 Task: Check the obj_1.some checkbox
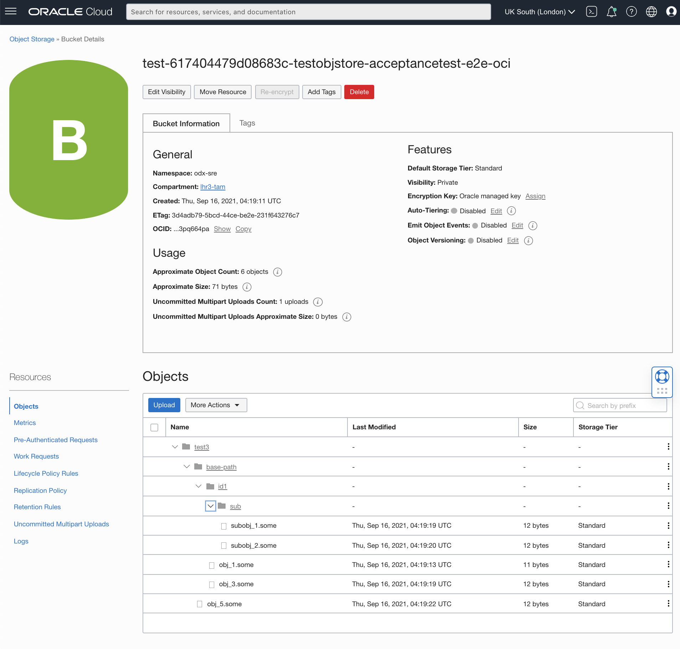(212, 565)
